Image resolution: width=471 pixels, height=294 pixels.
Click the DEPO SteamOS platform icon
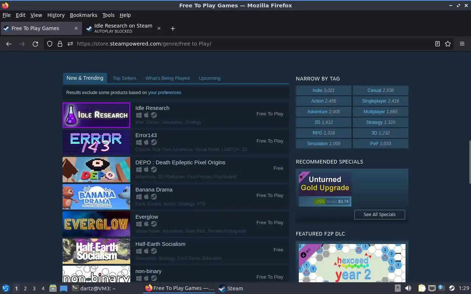pyautogui.click(x=154, y=169)
